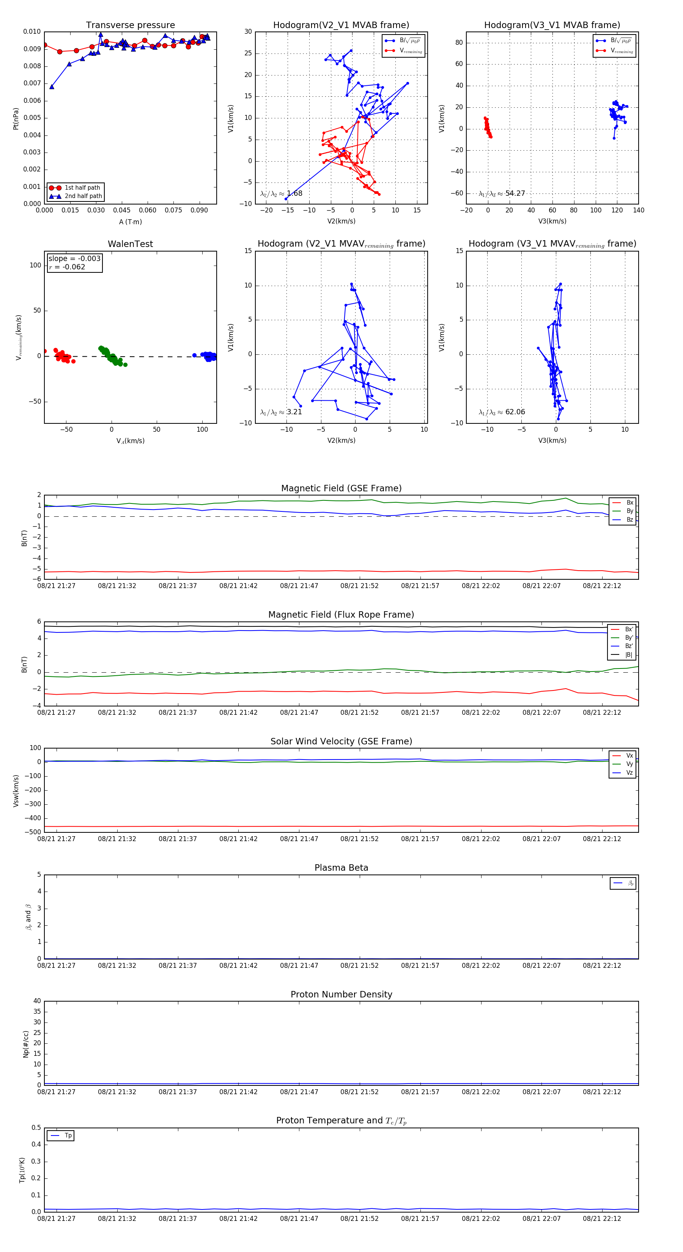Image resolution: width=683 pixels, height=1252 pixels.
Task: Click '08/21 22:12' tick under Proton Temperature plot
Action: point(602,1219)
